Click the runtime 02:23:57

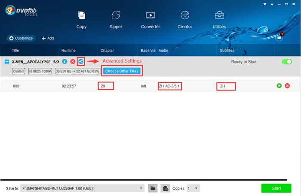(69, 86)
